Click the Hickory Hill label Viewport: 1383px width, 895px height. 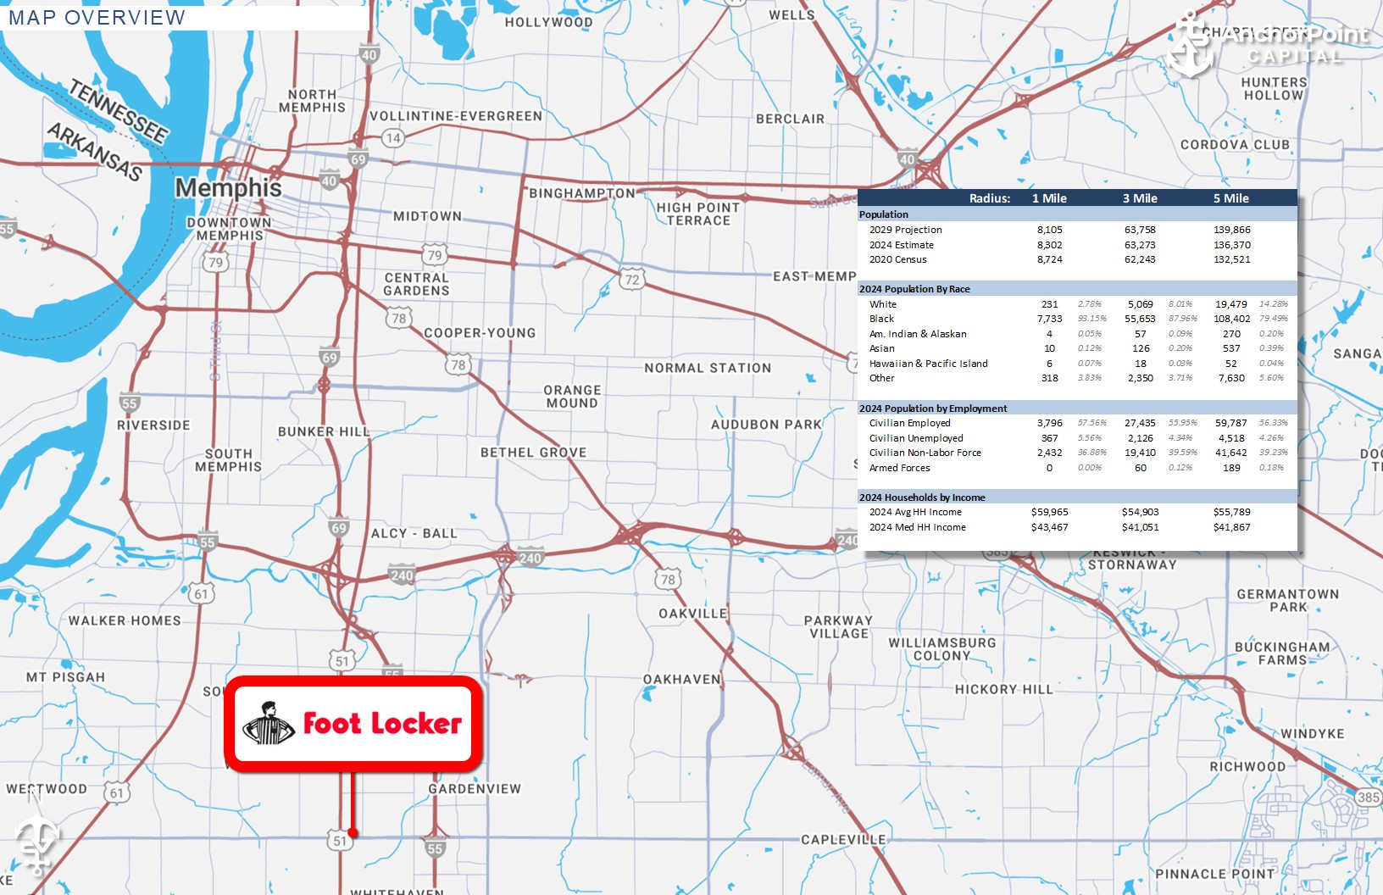pos(1004,689)
